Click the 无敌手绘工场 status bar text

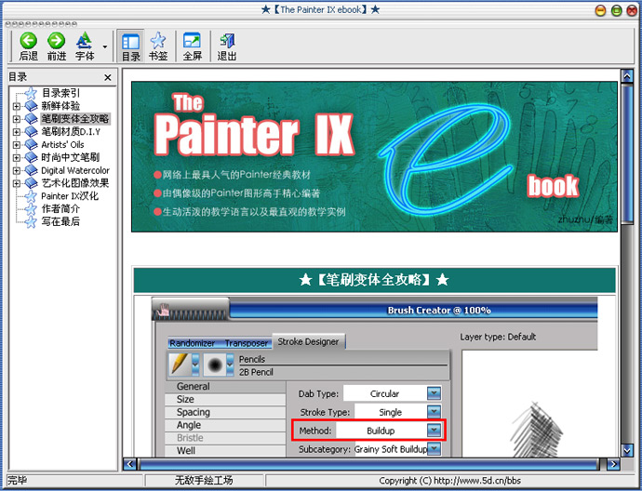tap(204, 481)
